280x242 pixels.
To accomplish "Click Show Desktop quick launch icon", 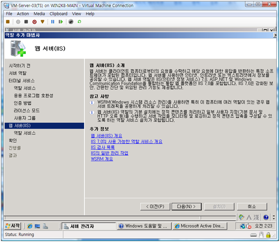I will [x=37, y=226].
